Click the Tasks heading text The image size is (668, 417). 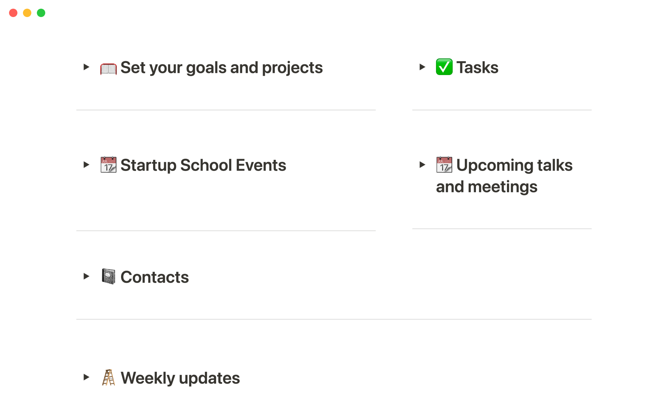click(x=477, y=68)
